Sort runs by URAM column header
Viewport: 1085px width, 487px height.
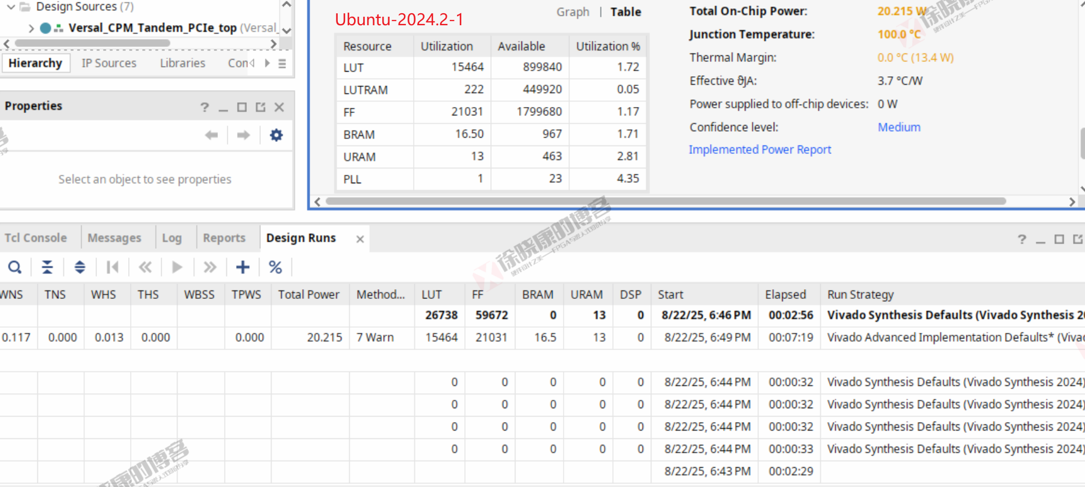pos(586,295)
